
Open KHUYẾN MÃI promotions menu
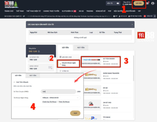pos(130,11)
